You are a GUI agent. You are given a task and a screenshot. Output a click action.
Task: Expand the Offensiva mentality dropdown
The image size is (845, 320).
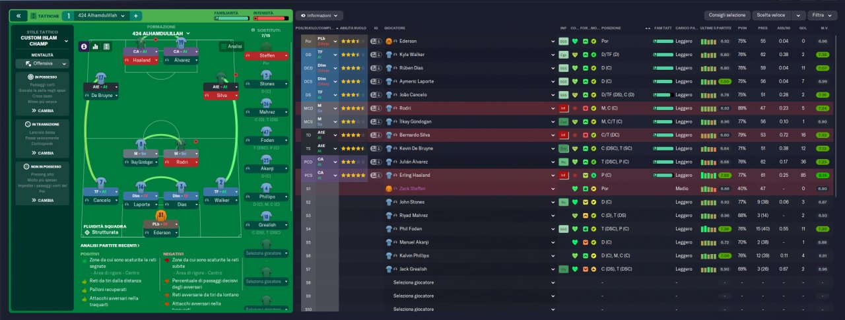[x=42, y=64]
